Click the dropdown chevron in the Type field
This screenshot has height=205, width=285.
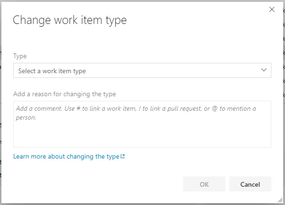point(263,70)
